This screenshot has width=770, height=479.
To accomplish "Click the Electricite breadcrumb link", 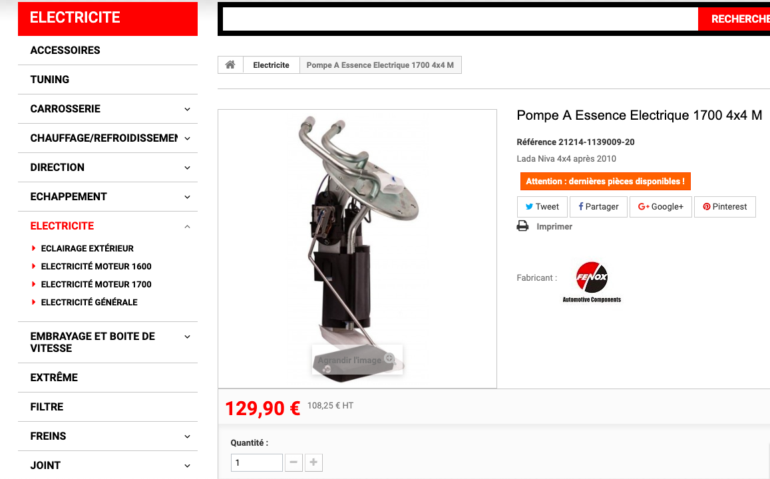I will [x=271, y=65].
